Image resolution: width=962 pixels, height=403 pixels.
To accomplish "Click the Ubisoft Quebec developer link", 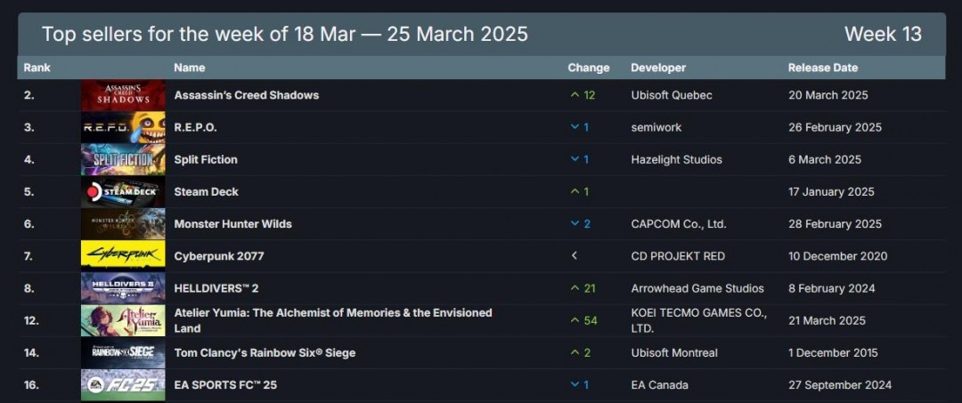I will pos(672,95).
